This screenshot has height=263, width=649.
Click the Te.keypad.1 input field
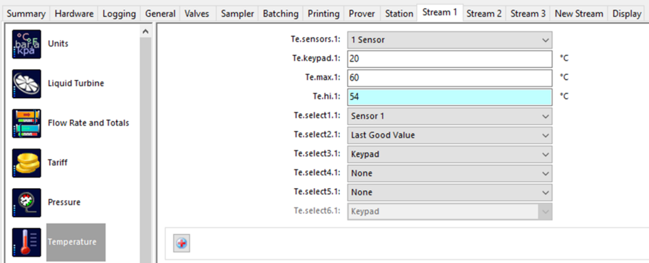pyautogui.click(x=450, y=59)
